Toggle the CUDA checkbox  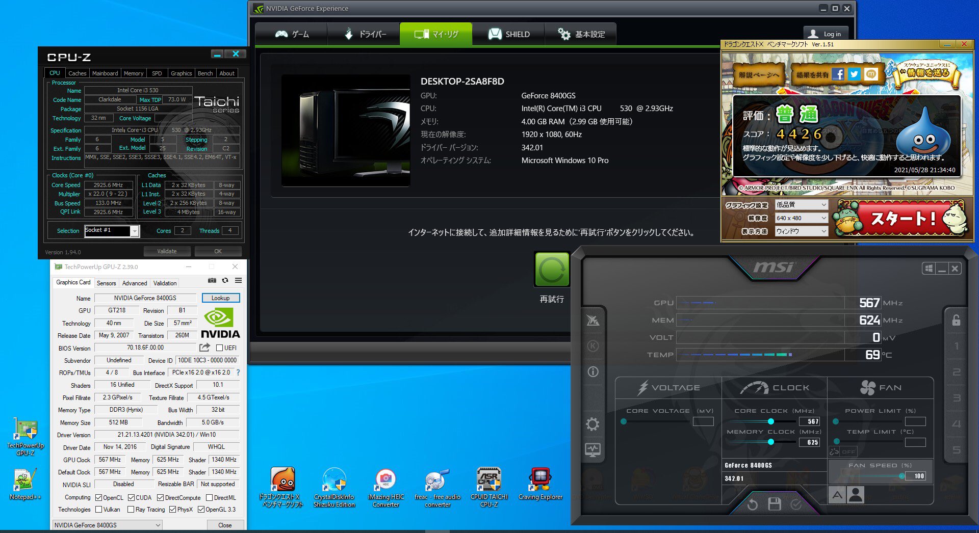tap(131, 497)
